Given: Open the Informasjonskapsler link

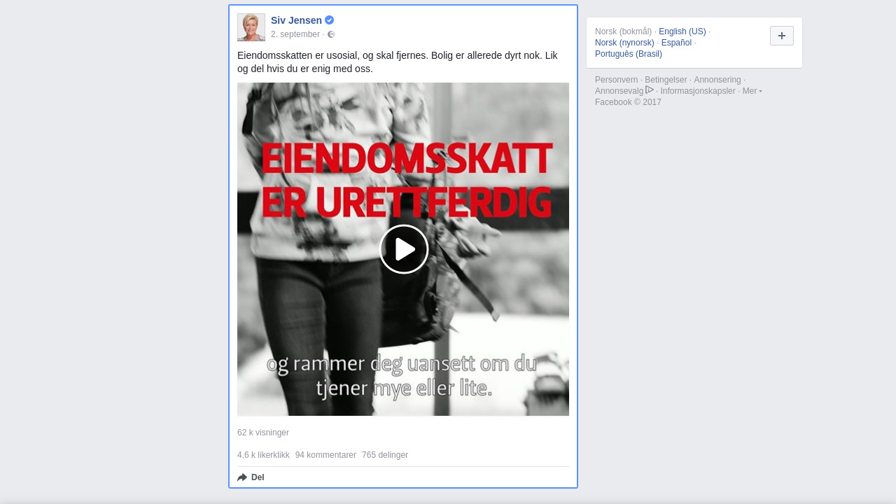Looking at the screenshot, I should 697,91.
